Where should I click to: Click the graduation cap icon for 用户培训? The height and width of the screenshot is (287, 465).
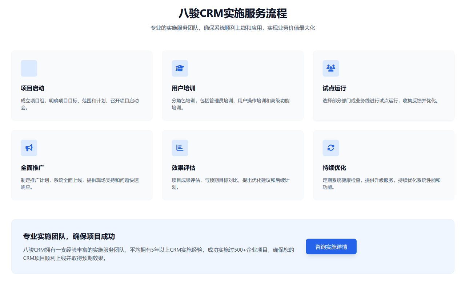pos(180,68)
